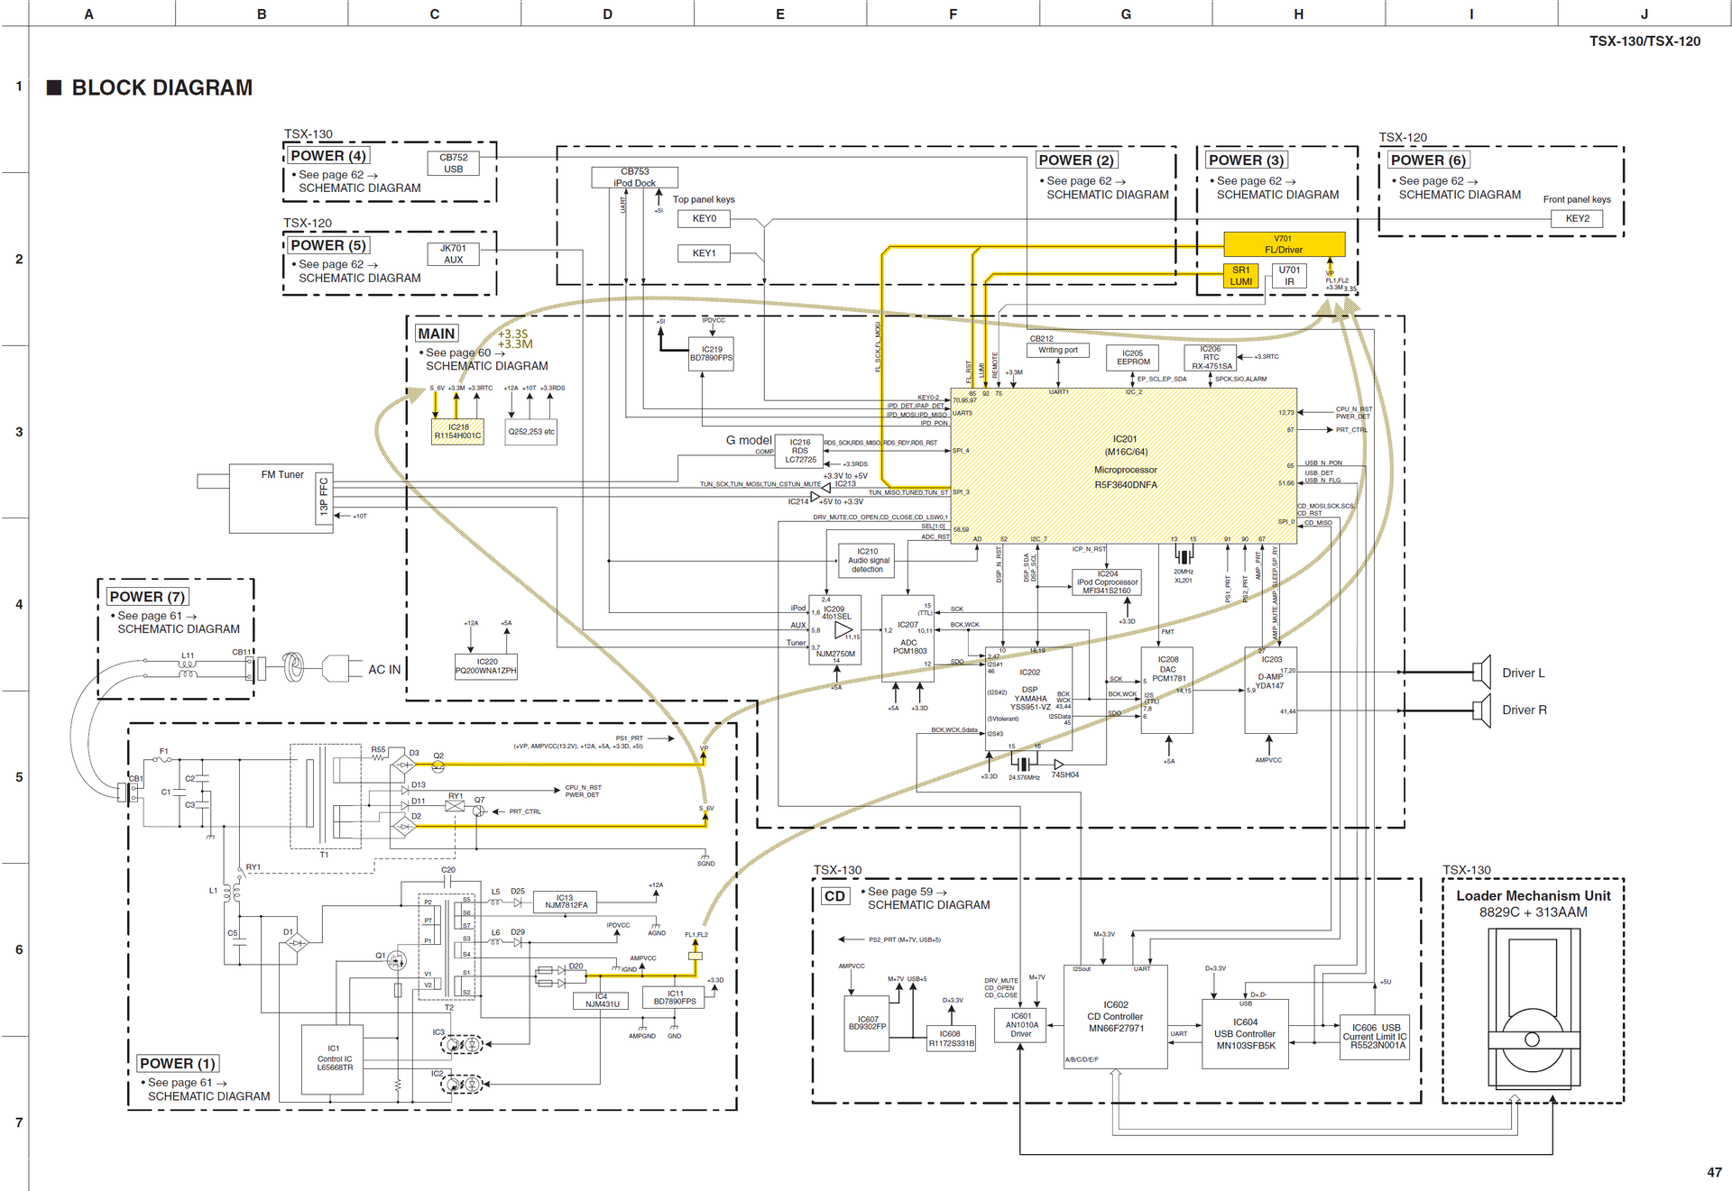Click the D1 bridge rectifier symbol
The image size is (1732, 1191).
(295, 944)
